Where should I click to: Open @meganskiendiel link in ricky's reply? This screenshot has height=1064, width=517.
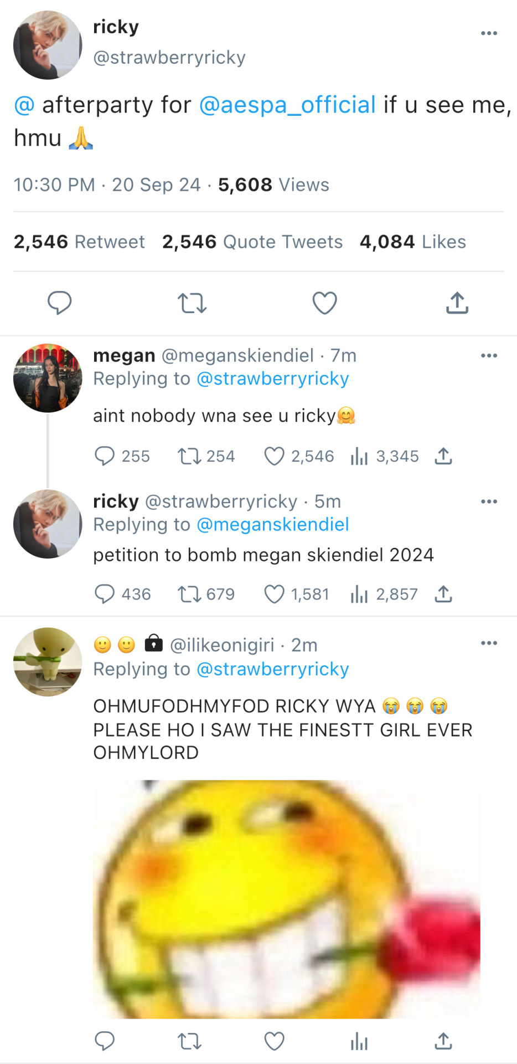click(273, 524)
